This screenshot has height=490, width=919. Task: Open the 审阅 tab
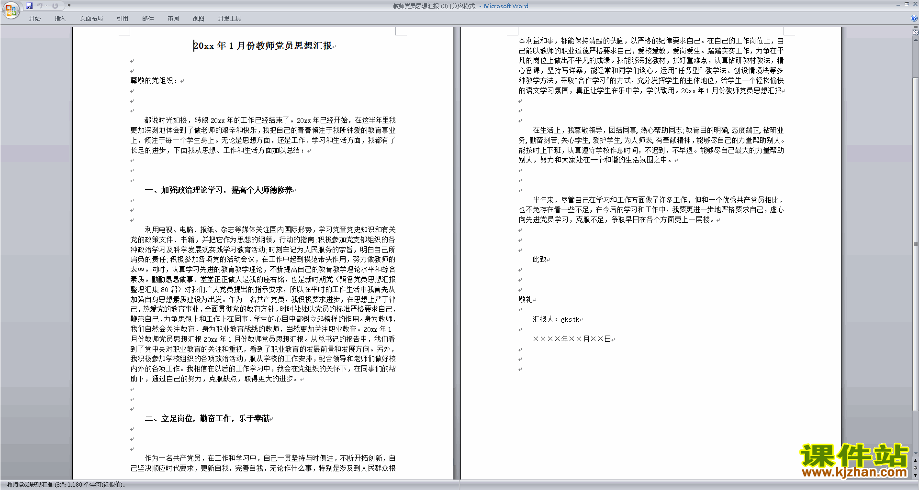pos(173,18)
